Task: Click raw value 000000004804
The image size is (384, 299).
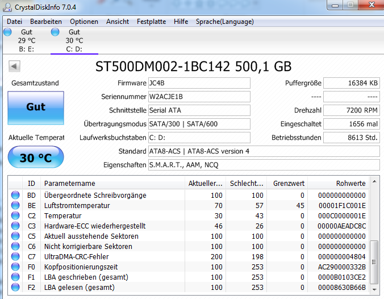Action: [x=342, y=256]
